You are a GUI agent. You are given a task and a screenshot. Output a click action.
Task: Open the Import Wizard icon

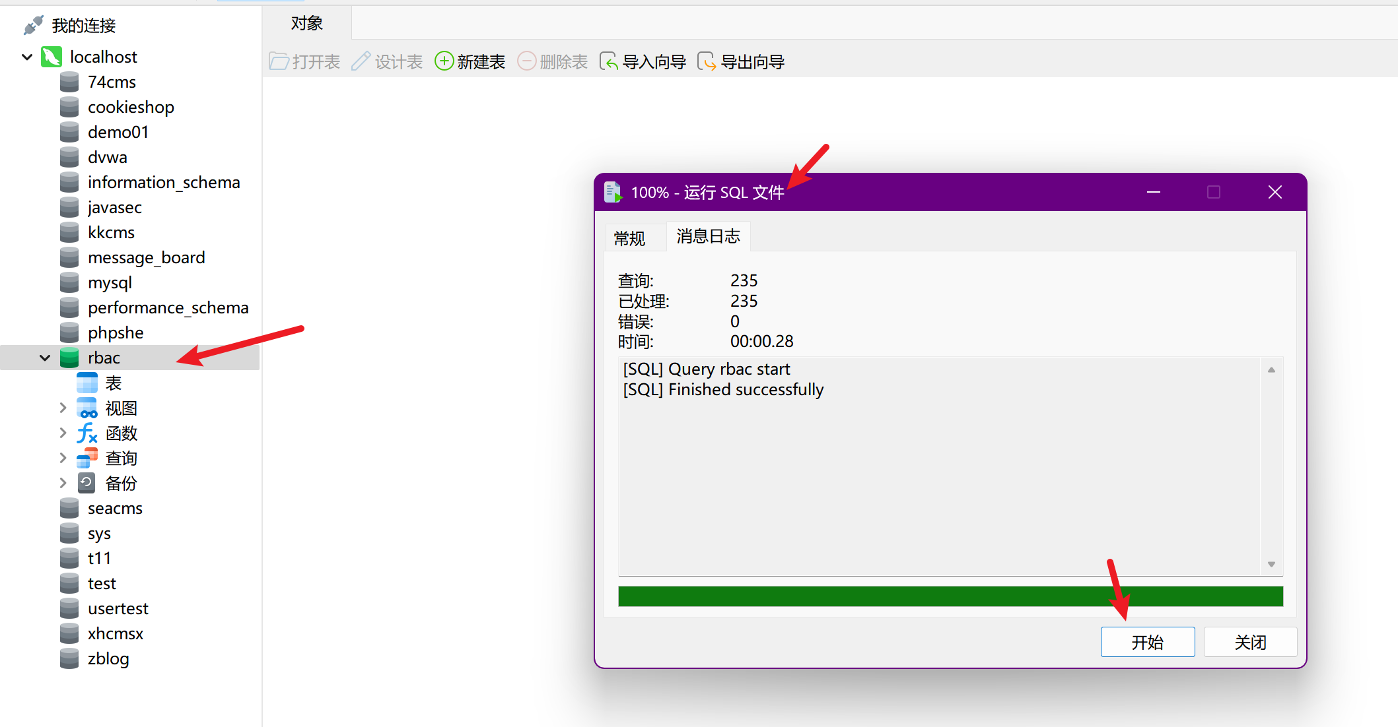click(x=608, y=61)
